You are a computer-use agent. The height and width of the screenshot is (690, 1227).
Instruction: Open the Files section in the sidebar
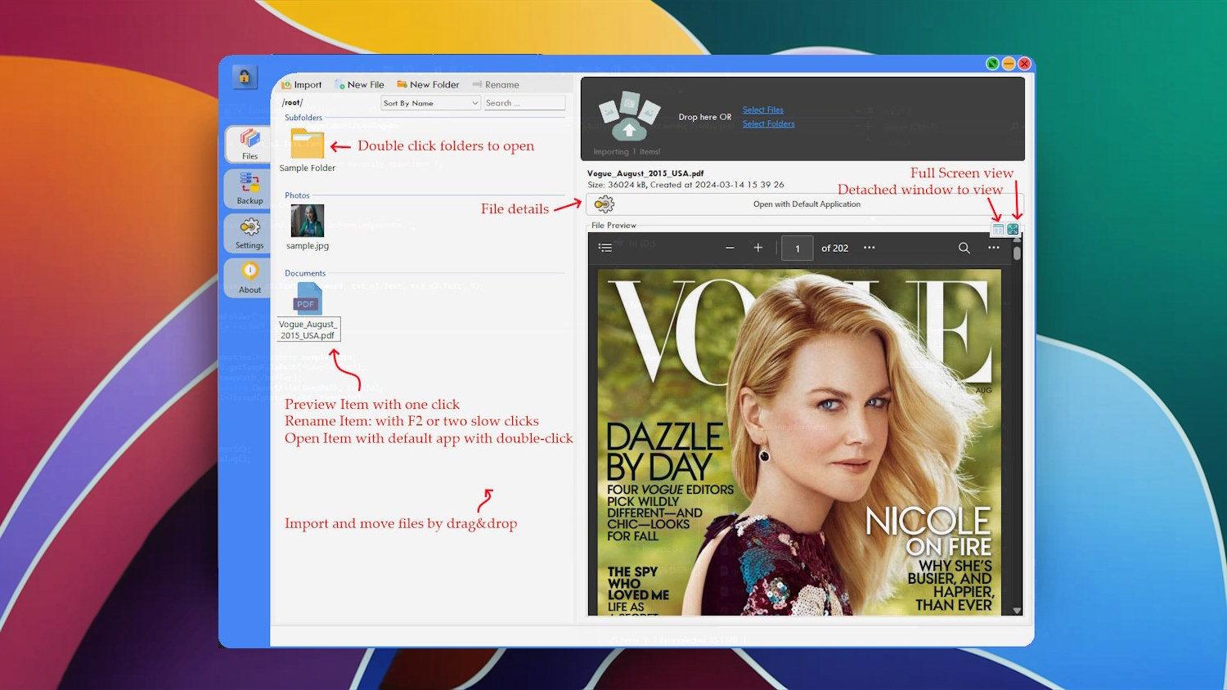249,144
